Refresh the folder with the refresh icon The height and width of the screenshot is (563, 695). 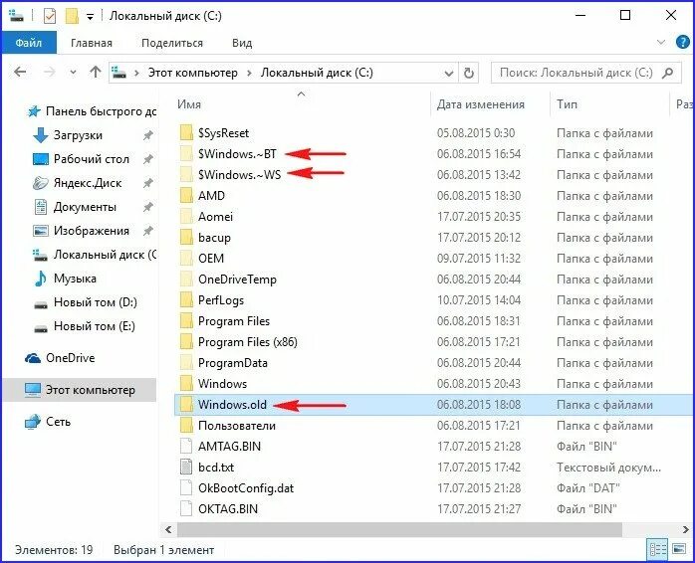pyautogui.click(x=469, y=73)
